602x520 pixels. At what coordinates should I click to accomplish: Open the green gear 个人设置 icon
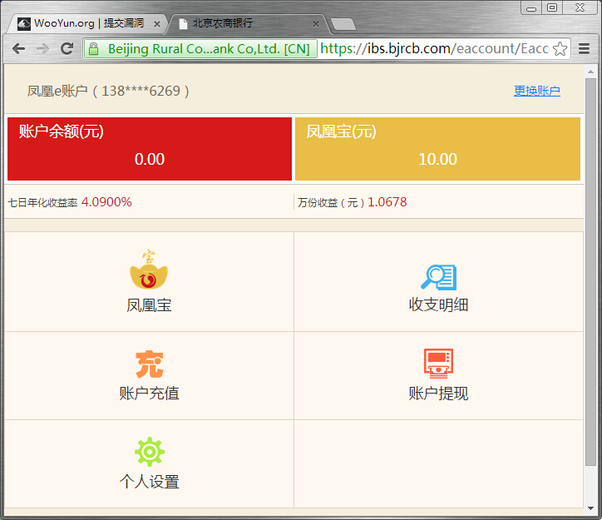(150, 452)
